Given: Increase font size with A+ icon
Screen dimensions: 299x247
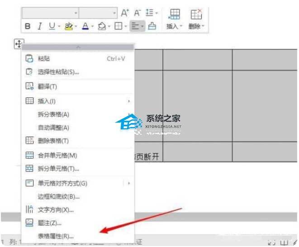Looking at the screenshot, I should click(125, 13).
